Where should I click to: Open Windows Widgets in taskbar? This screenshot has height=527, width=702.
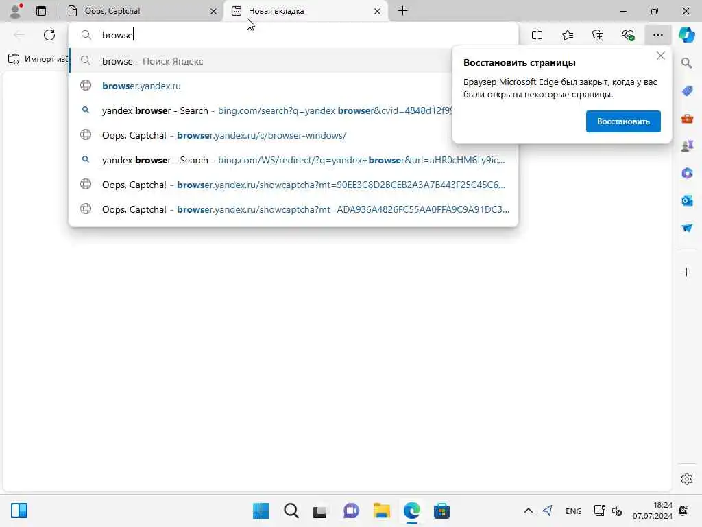19,511
